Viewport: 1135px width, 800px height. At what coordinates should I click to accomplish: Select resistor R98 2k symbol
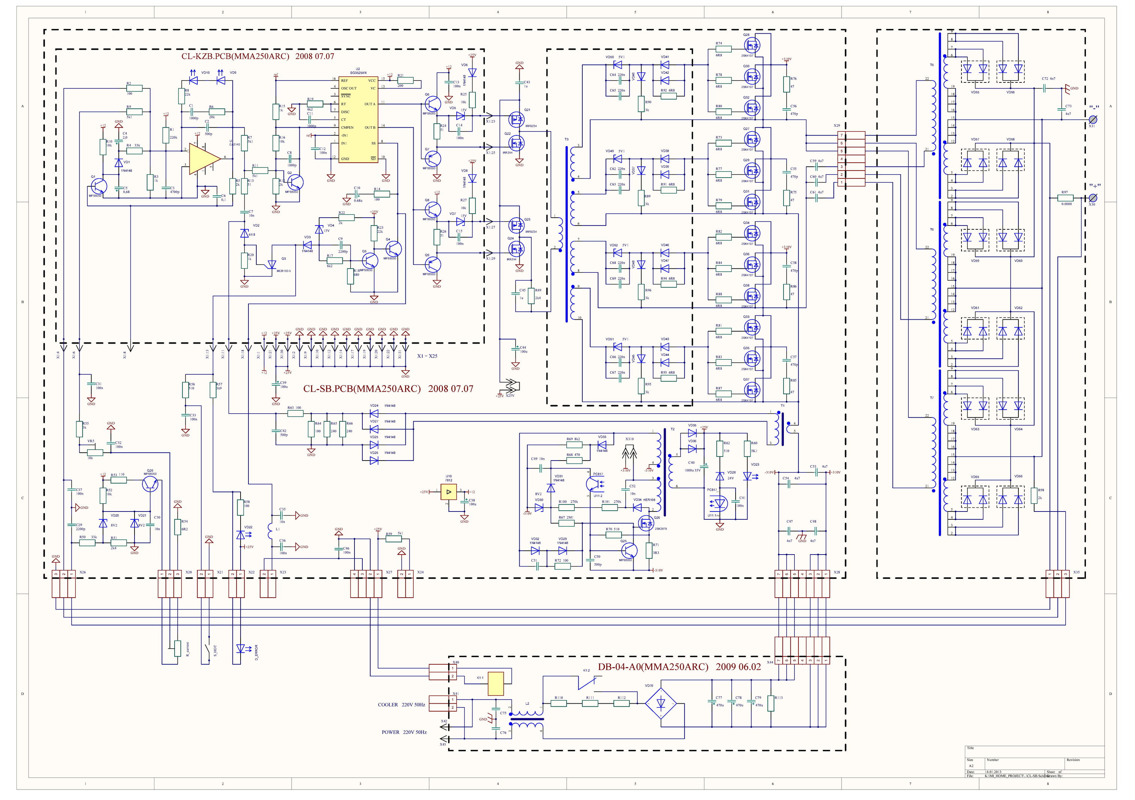coord(1034,495)
